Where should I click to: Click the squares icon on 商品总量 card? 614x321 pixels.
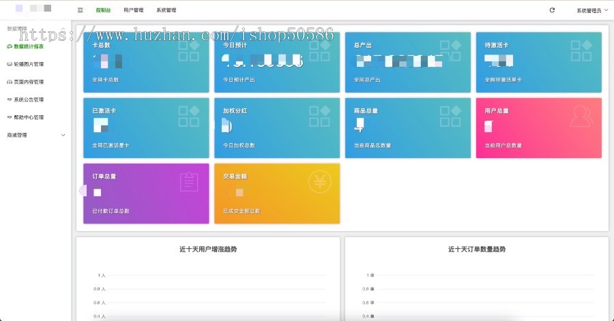tap(451, 116)
